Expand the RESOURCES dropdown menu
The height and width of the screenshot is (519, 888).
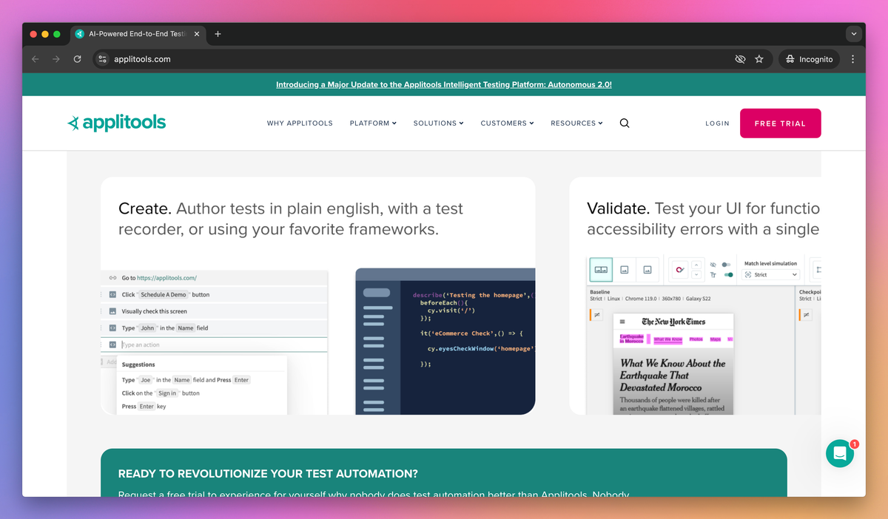click(576, 123)
